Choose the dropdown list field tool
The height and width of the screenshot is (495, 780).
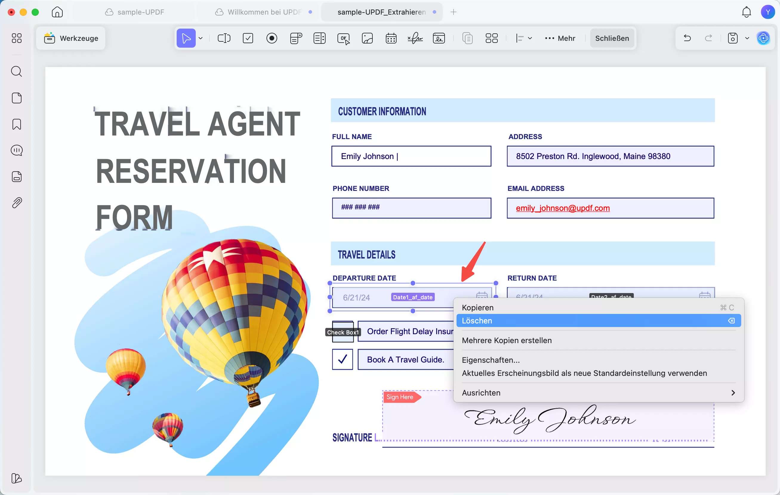296,38
